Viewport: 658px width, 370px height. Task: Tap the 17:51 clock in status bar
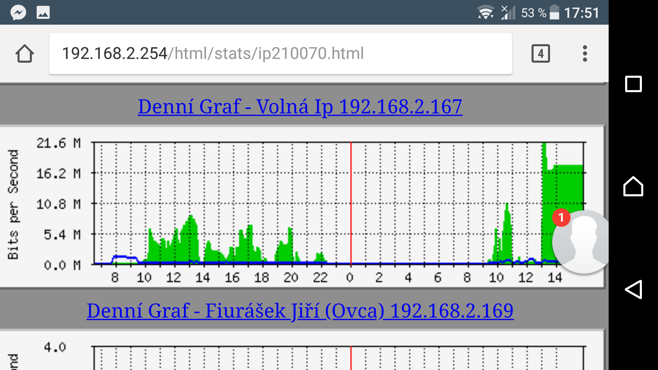tap(582, 13)
